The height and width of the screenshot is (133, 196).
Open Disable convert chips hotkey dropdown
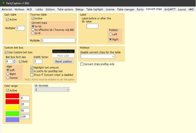98,57
